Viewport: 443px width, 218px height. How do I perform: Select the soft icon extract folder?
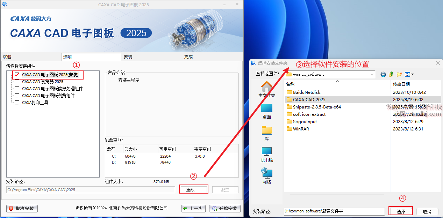pos(309,114)
